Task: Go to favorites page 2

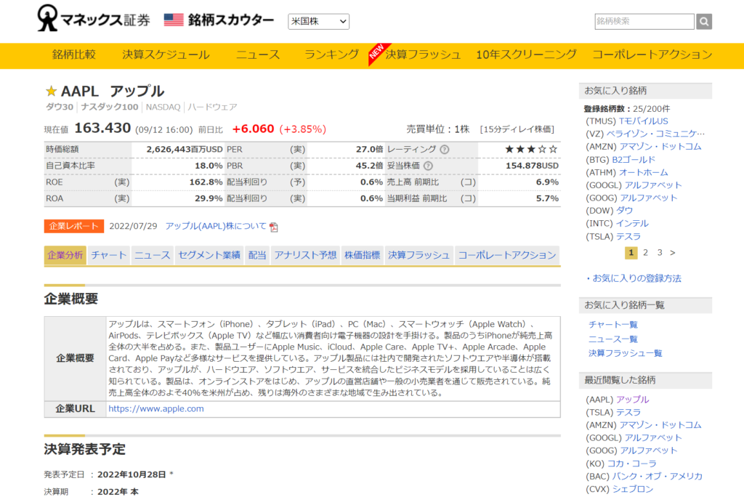Action: pos(645,253)
